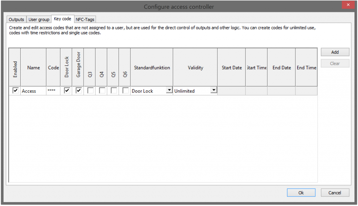Add a new key code entry

335,52
